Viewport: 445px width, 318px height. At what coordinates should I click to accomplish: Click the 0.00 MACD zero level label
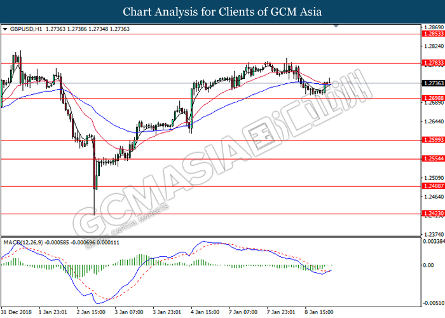coord(427,266)
